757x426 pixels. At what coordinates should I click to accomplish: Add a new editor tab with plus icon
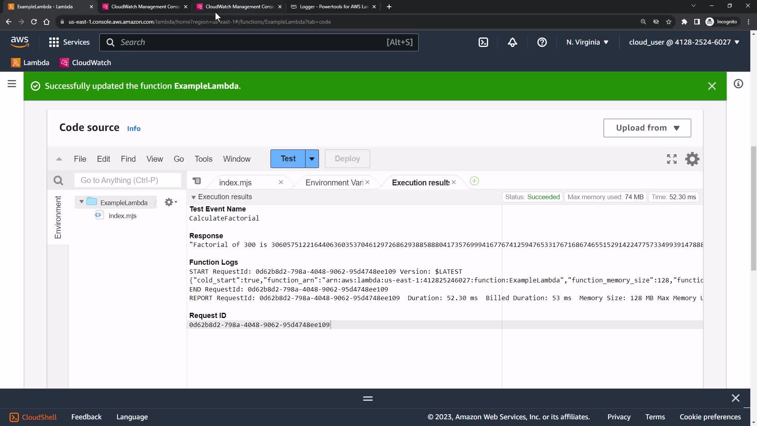click(474, 181)
